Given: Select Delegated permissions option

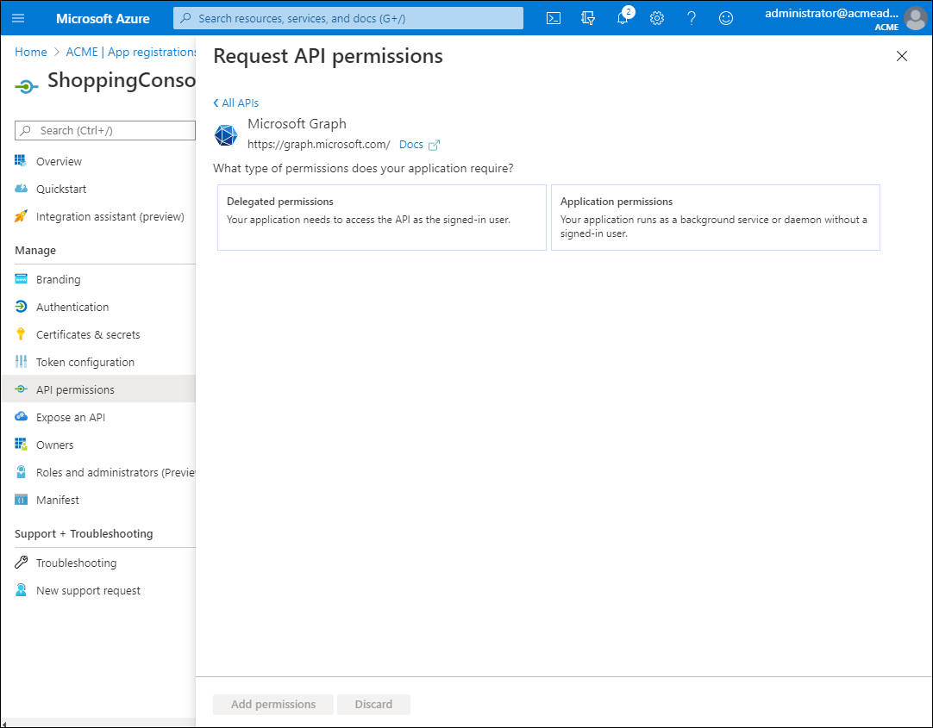Looking at the screenshot, I should (x=381, y=217).
